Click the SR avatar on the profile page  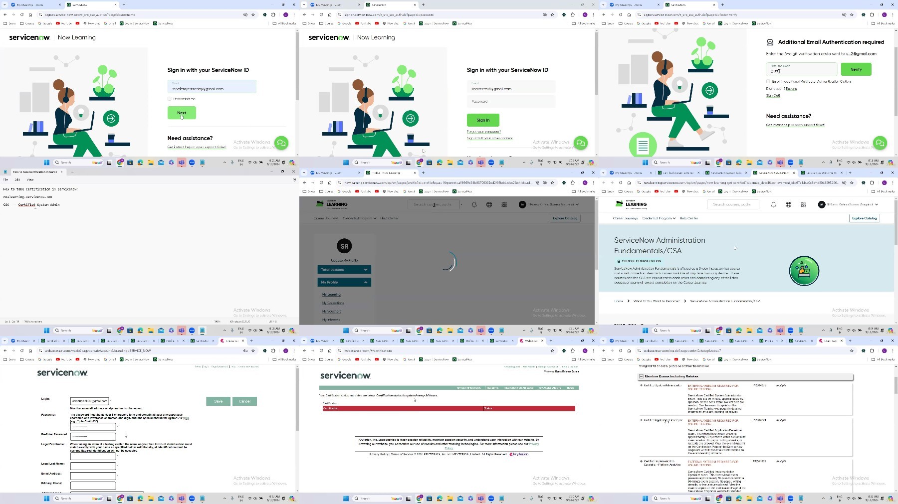click(344, 246)
